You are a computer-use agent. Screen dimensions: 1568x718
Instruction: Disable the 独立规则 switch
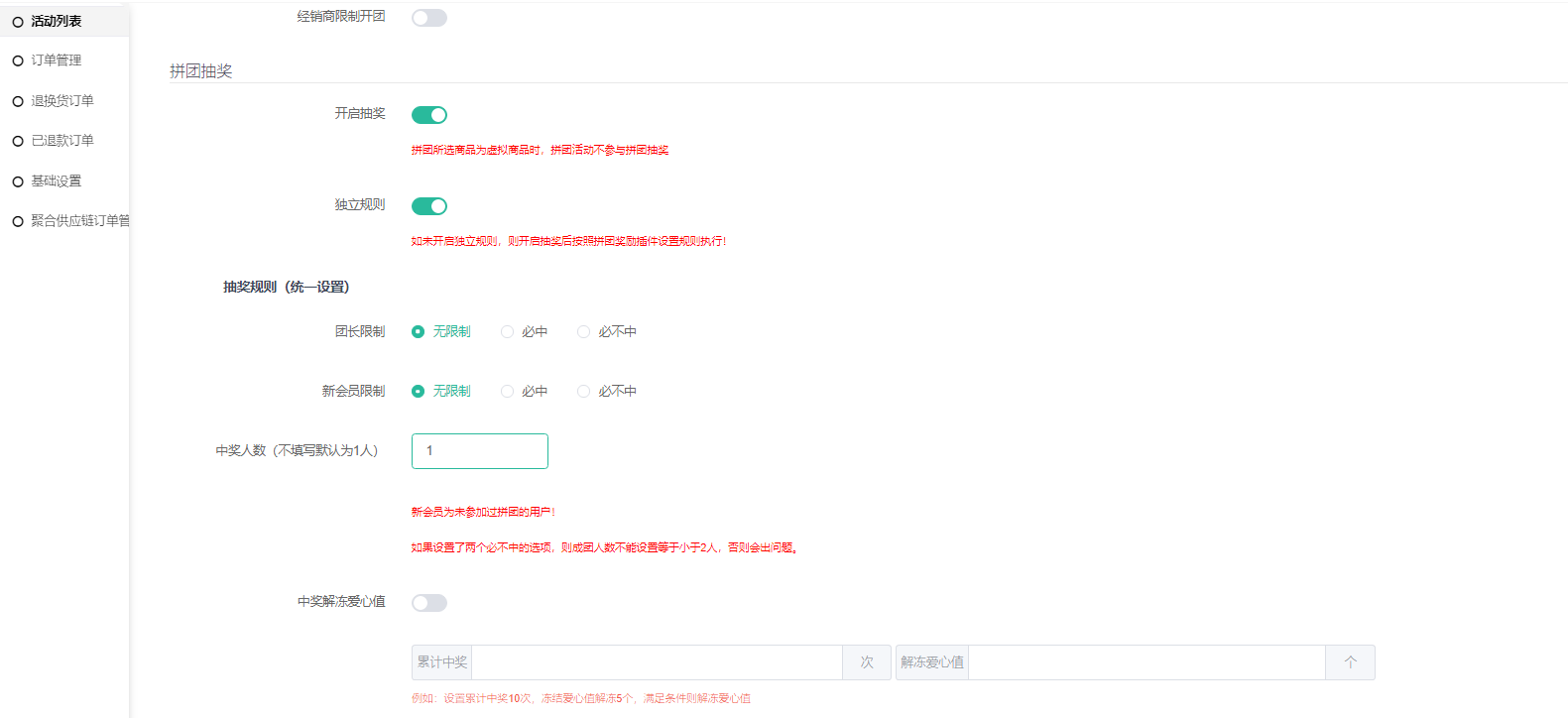pyautogui.click(x=429, y=206)
